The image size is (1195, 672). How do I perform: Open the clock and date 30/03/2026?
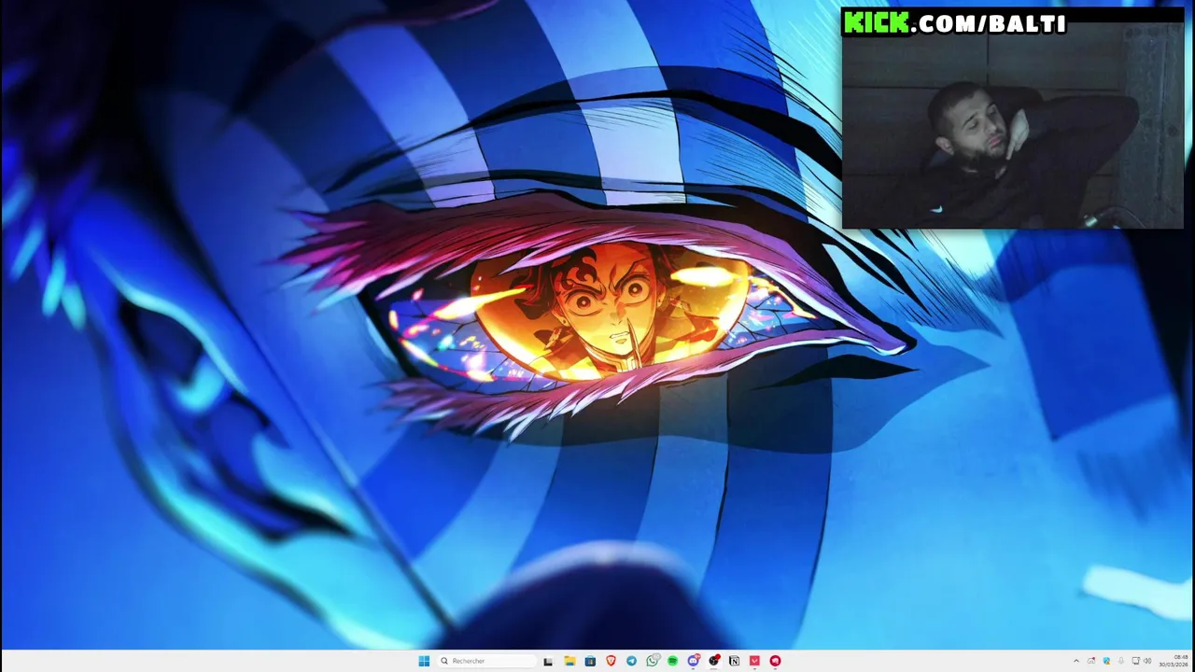pos(1174,661)
